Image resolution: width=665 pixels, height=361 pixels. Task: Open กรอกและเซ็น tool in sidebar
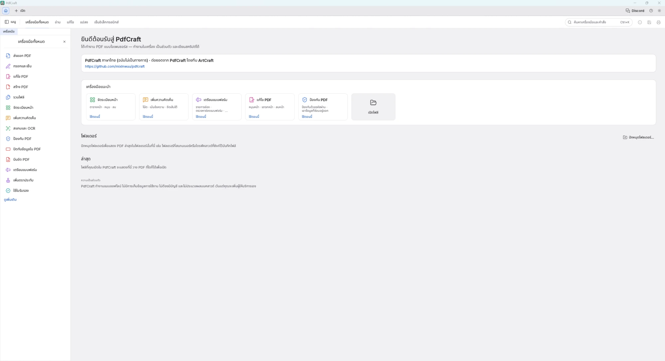tap(35, 66)
